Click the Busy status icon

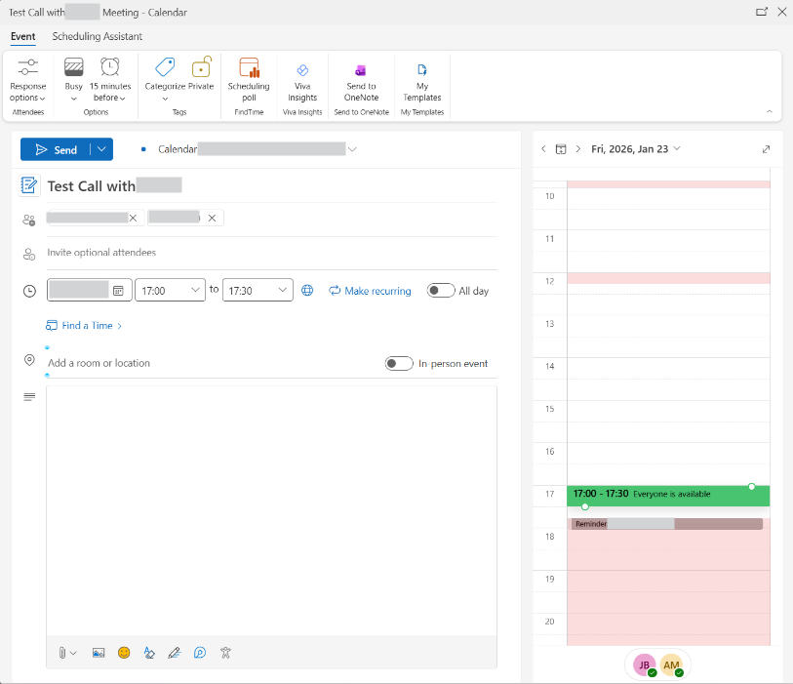click(74, 66)
